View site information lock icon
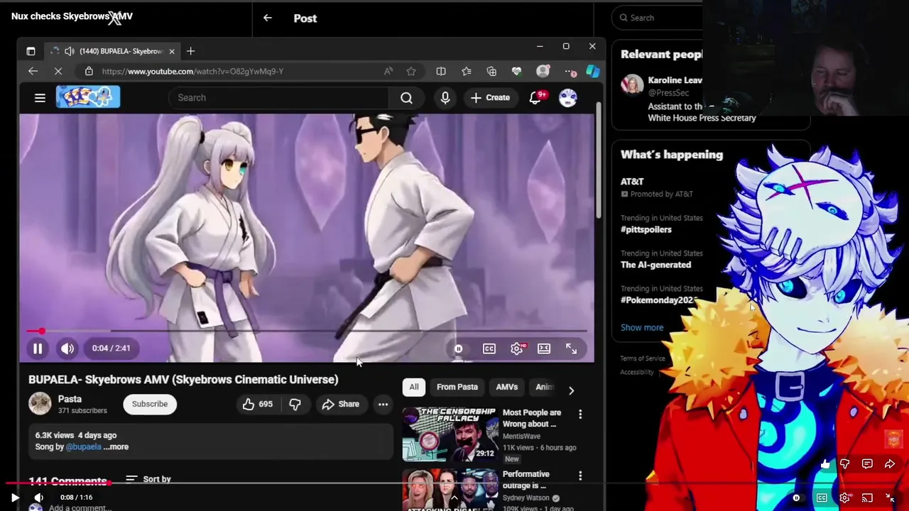Screen dimensions: 909x511 [89, 71]
